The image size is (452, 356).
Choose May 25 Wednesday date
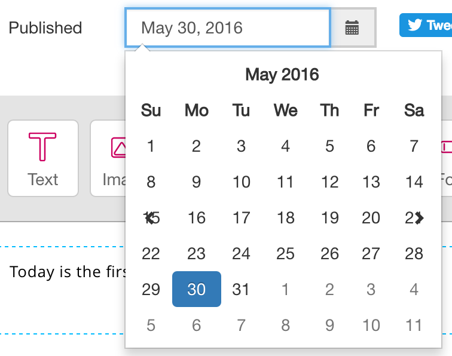(x=285, y=253)
